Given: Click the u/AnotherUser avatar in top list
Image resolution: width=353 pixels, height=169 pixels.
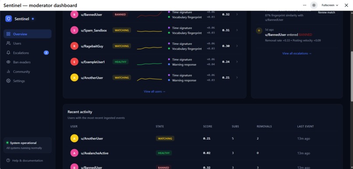Looking at the screenshot, I should pyautogui.click(x=74, y=78).
